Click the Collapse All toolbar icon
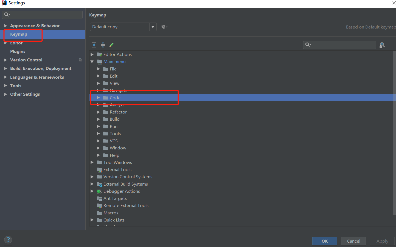The height and width of the screenshot is (247, 396). click(x=103, y=45)
